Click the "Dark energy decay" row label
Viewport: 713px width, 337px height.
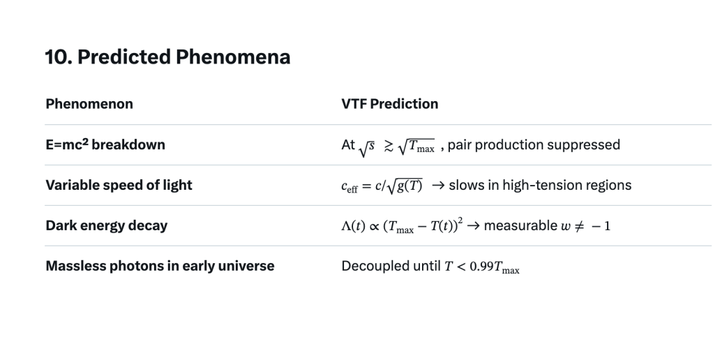tap(107, 225)
